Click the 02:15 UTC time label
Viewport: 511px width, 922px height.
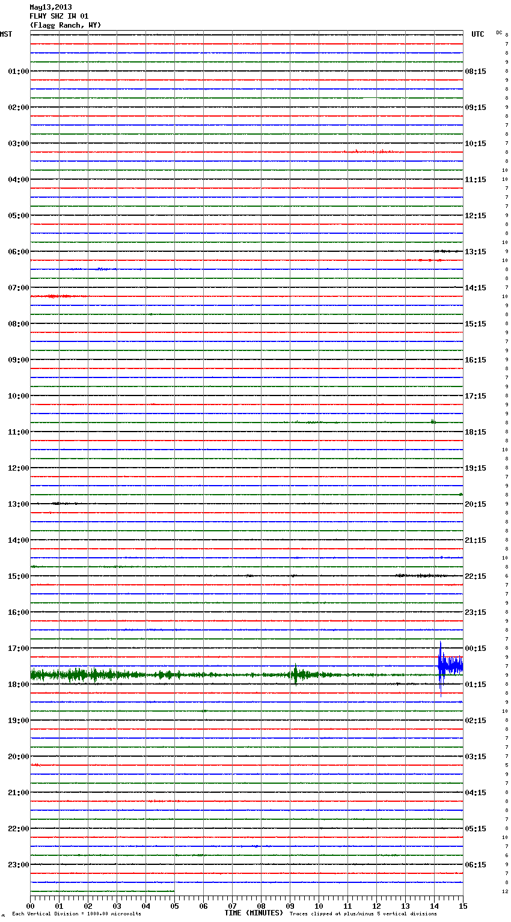click(476, 721)
